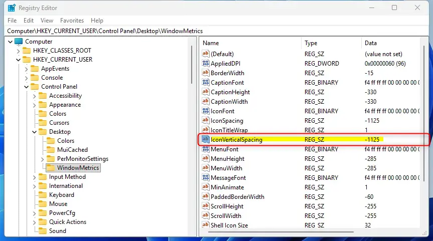The height and width of the screenshot is (241, 433).
Task: Click the HKEY_CURRENT_USER folder icon
Action: [x=27, y=60]
